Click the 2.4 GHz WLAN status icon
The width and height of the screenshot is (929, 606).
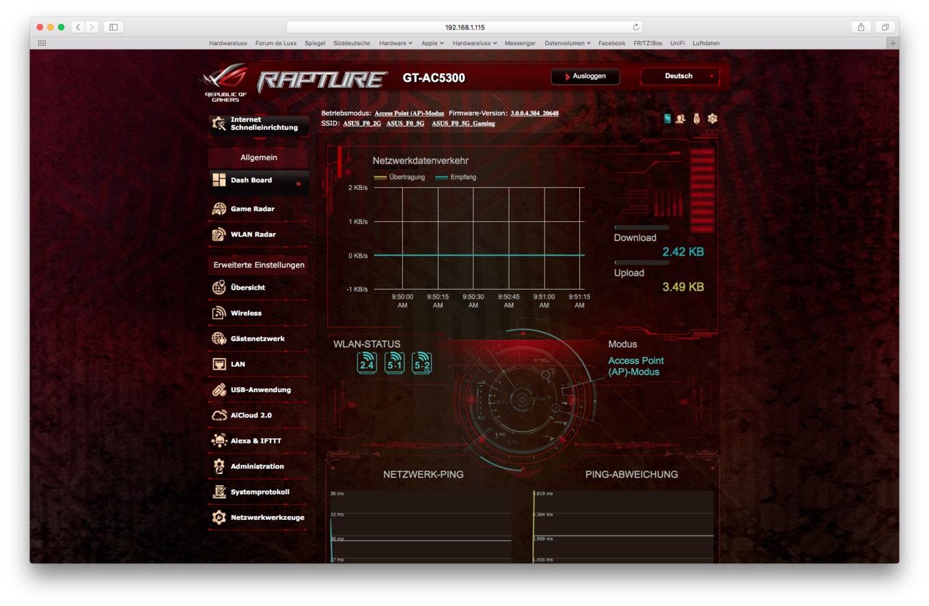pyautogui.click(x=367, y=362)
